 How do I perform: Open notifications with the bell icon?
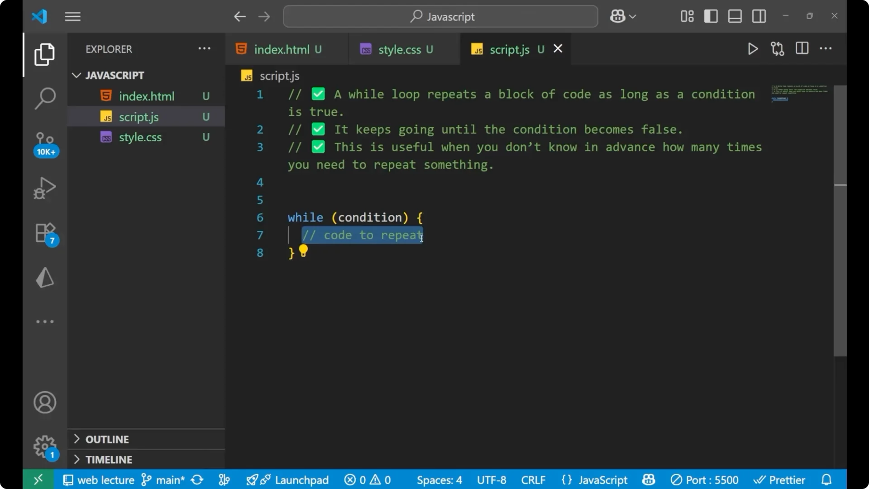pos(827,479)
